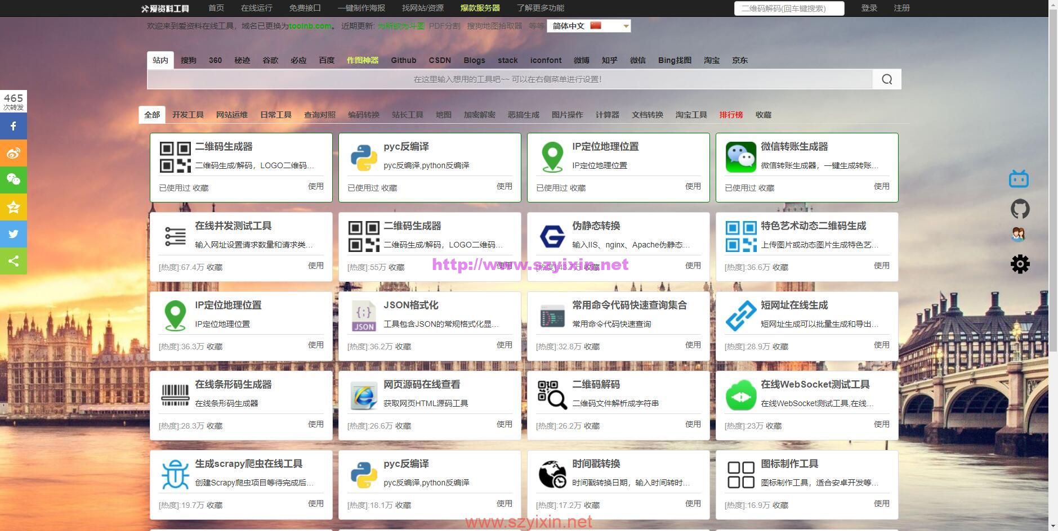Viewport: 1058px width, 531px height.
Task: Click the search magnifier button
Action: click(x=887, y=79)
